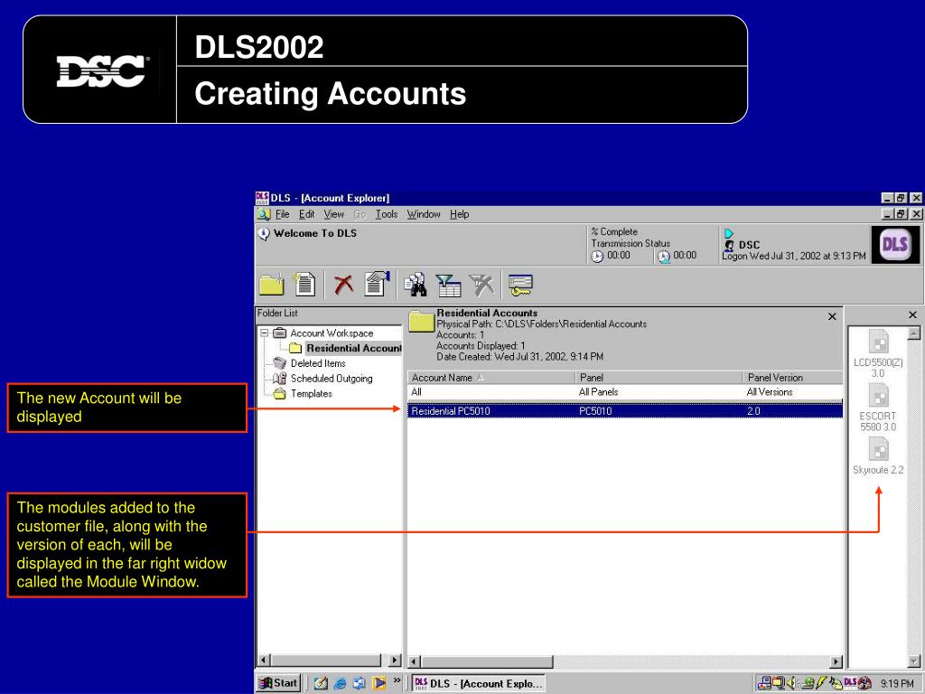Viewport: 925px width, 694px height.
Task: Open the Tools menu
Action: click(387, 214)
